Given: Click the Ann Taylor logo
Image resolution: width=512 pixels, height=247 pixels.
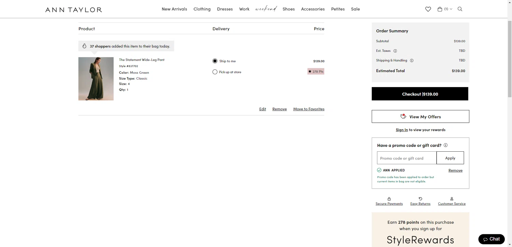Looking at the screenshot, I should (74, 10).
